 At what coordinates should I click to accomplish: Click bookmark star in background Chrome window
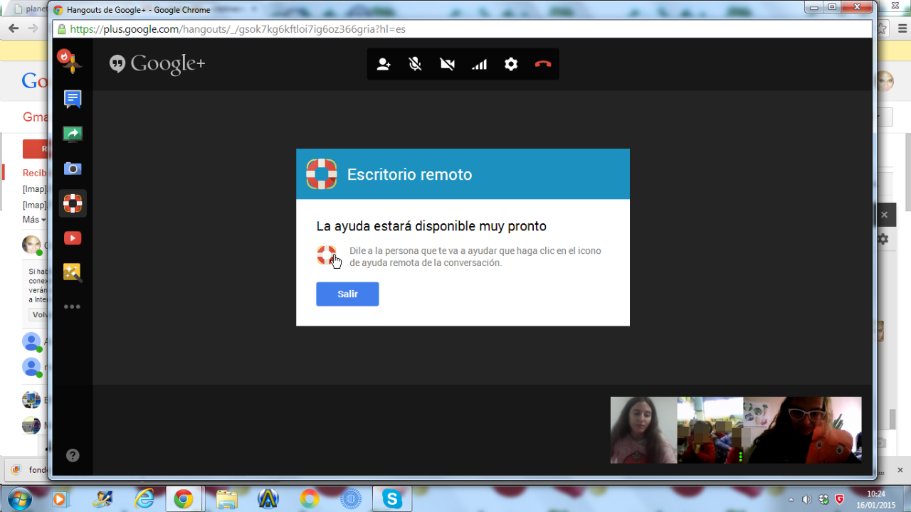pyautogui.click(x=883, y=28)
